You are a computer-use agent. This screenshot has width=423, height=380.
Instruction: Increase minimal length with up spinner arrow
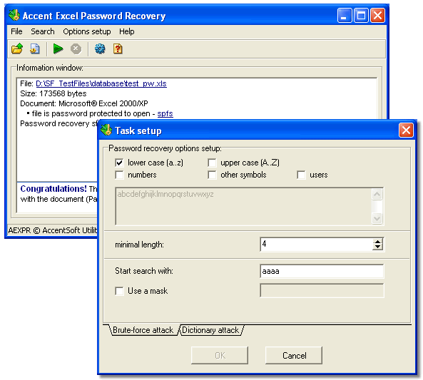[377, 242]
